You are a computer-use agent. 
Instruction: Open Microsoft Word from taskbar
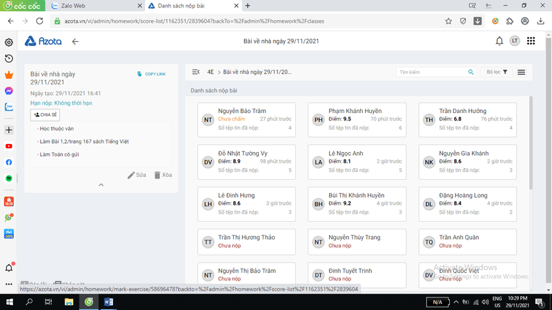108,302
